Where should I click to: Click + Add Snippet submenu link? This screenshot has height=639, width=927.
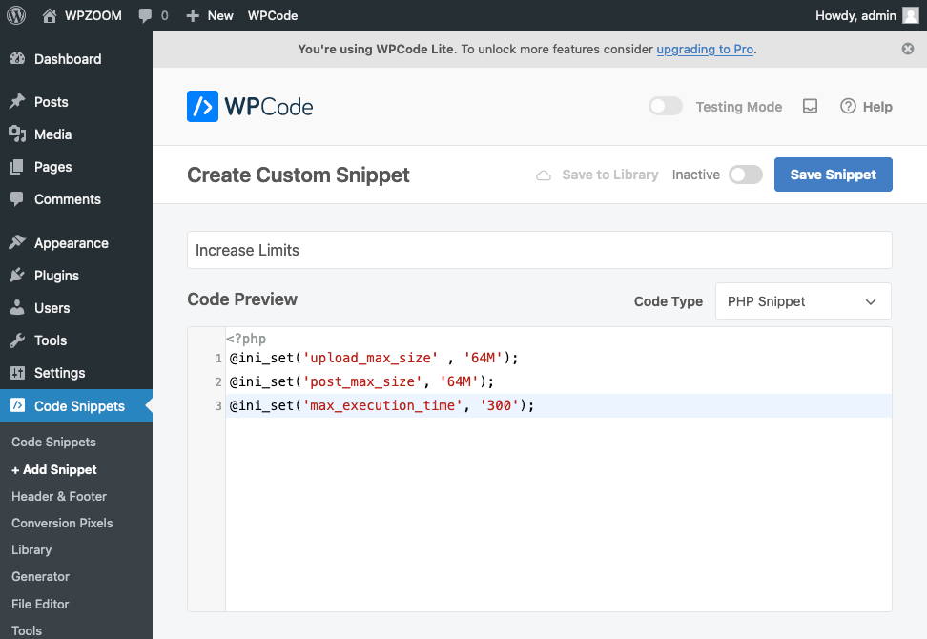(54, 469)
